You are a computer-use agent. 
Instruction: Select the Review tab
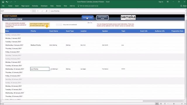[58, 6]
